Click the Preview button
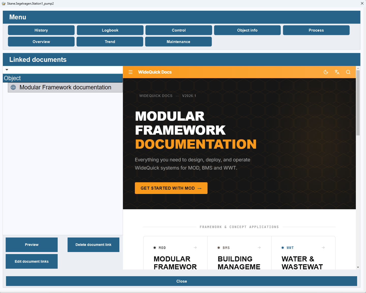The width and height of the screenshot is (366, 293). click(x=31, y=245)
